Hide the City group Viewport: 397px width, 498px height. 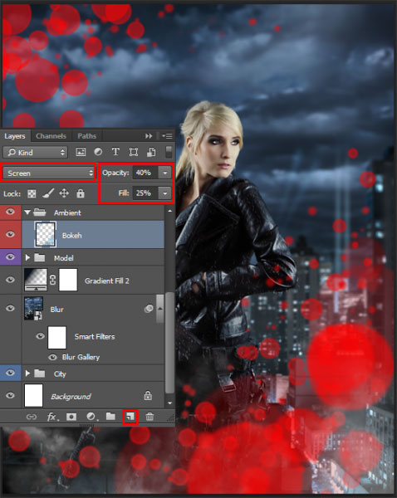(10, 373)
